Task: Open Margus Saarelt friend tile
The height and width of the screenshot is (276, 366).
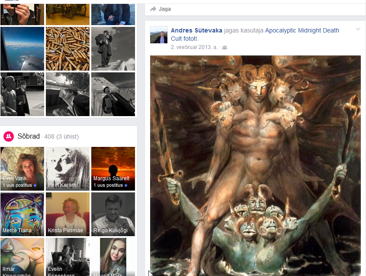Action: click(113, 169)
